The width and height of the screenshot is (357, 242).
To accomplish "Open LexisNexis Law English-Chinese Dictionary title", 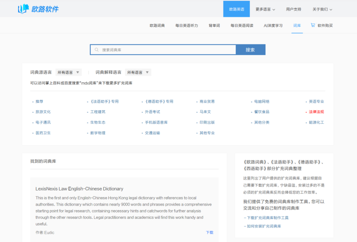I will [x=79, y=189].
